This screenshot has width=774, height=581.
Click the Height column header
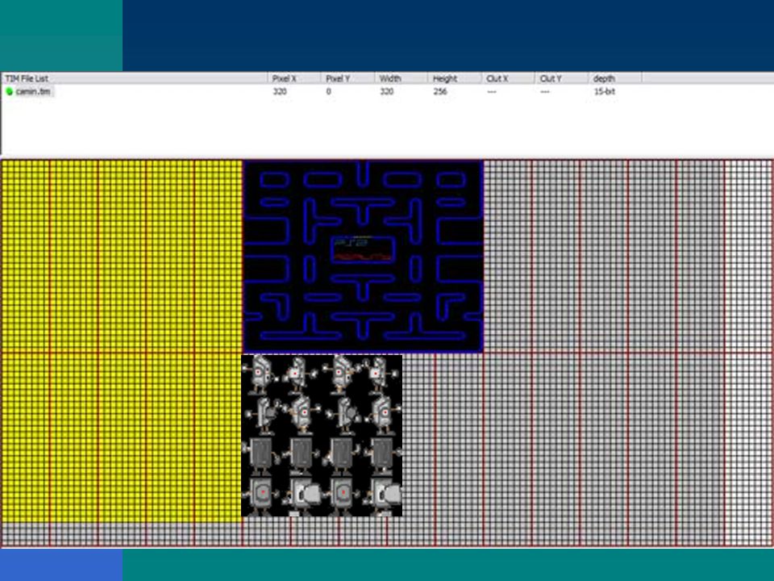point(455,78)
